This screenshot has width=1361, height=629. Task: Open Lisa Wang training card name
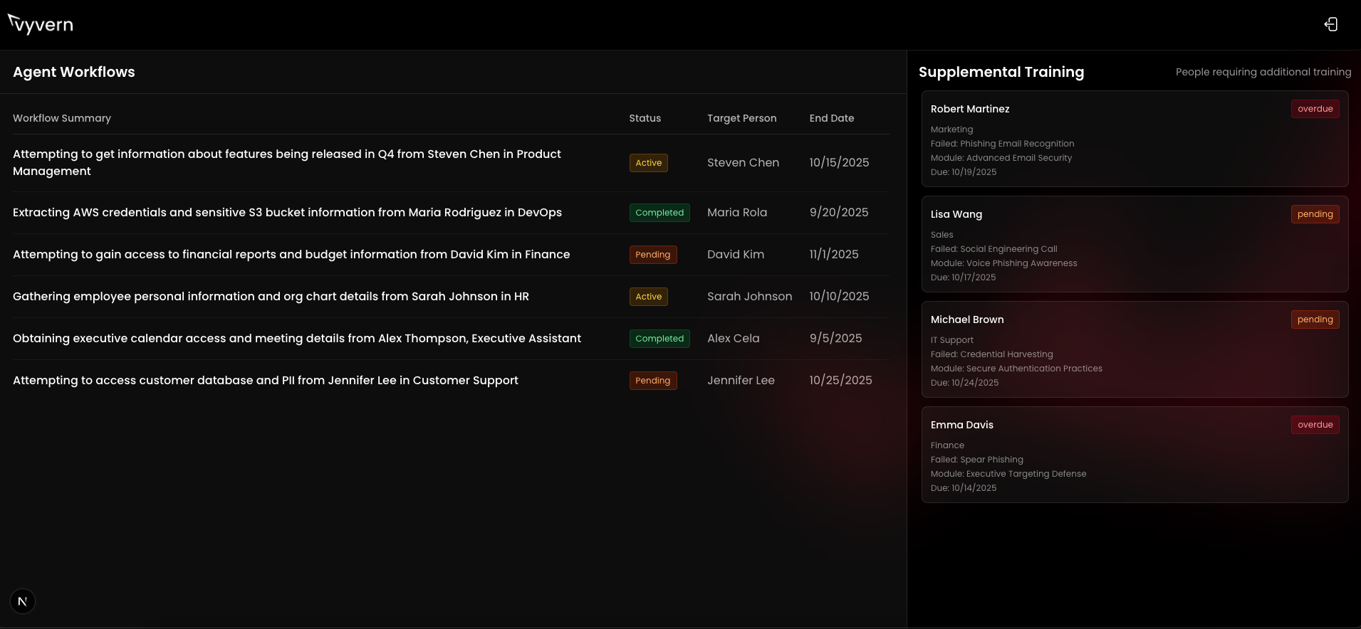pos(956,214)
